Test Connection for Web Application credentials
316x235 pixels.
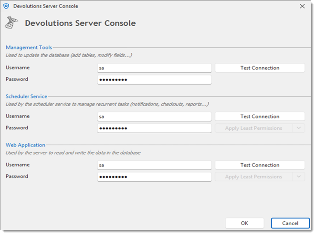pyautogui.click(x=260, y=165)
